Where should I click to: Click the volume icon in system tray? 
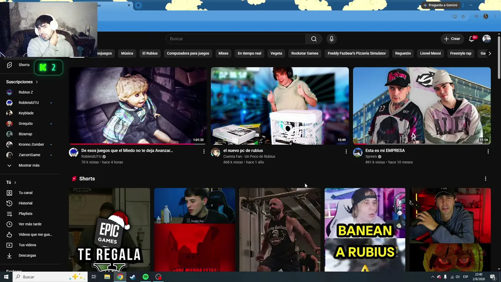click(458, 277)
